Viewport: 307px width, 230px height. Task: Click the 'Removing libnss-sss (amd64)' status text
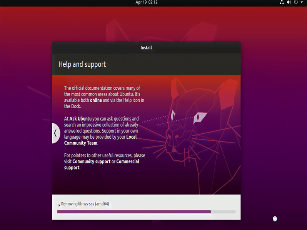(85, 204)
